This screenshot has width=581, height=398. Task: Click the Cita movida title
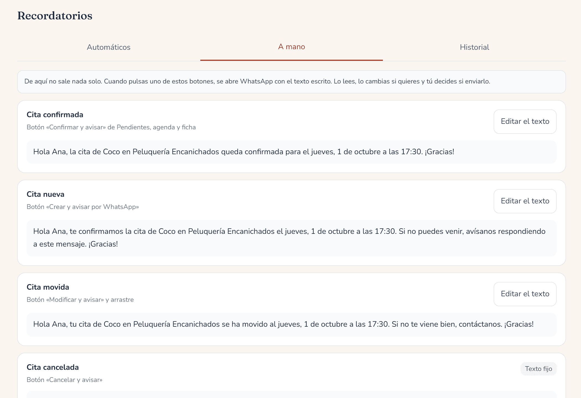point(48,287)
